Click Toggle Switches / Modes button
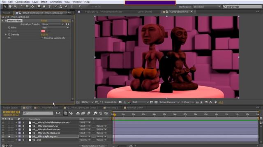The width and height of the screenshot is (263, 147). pos(93,146)
